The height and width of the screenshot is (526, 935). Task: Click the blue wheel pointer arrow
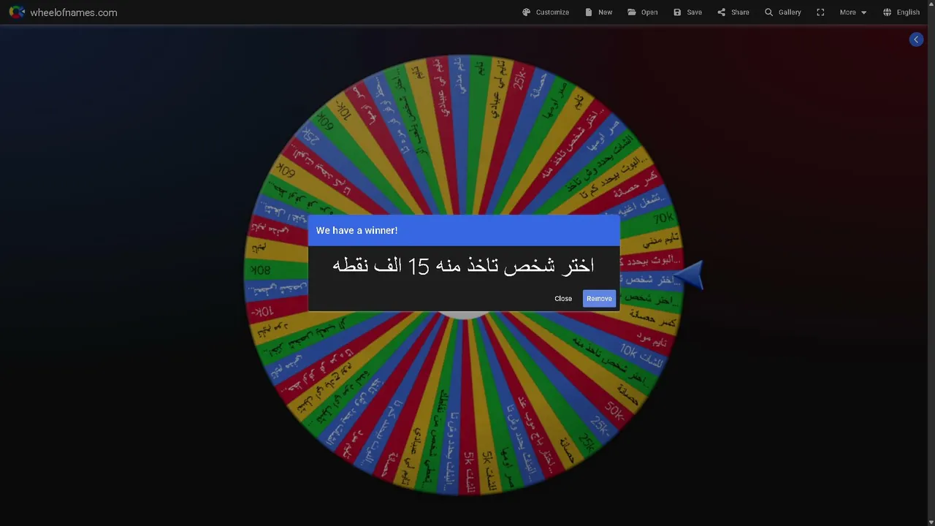click(687, 276)
